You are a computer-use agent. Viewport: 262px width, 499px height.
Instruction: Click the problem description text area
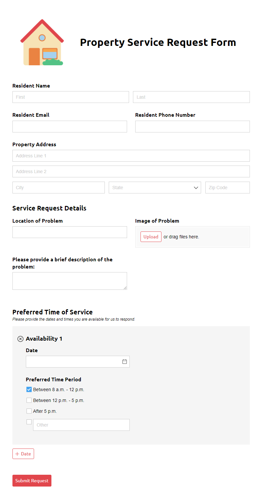70,281
